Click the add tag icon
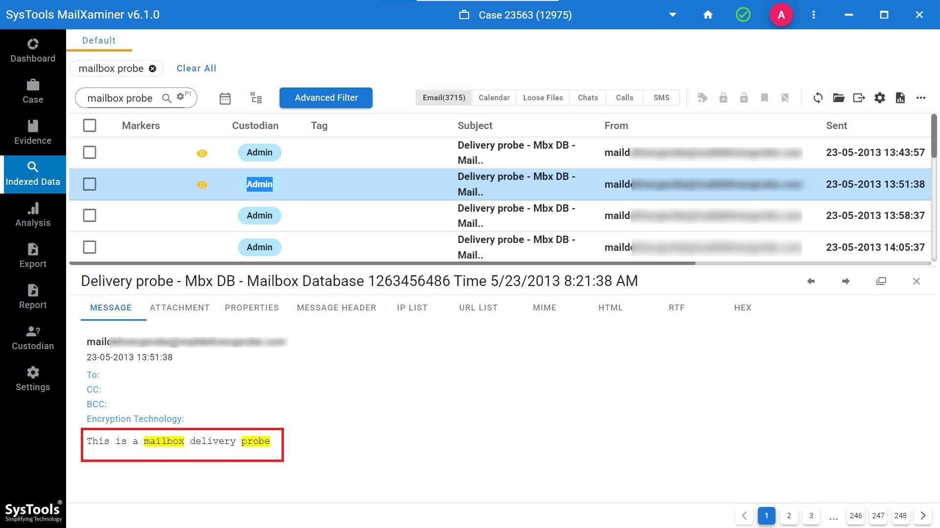Viewport: 940px width, 528px height. tap(703, 98)
